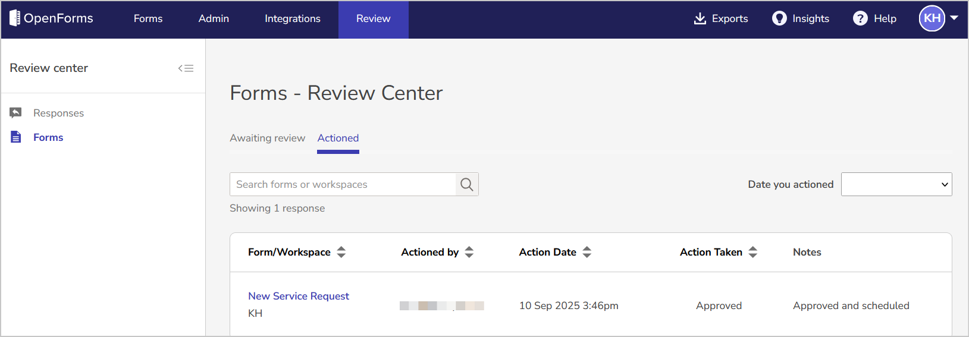Open Insights lightbulb icon
The image size is (969, 337).
point(779,18)
